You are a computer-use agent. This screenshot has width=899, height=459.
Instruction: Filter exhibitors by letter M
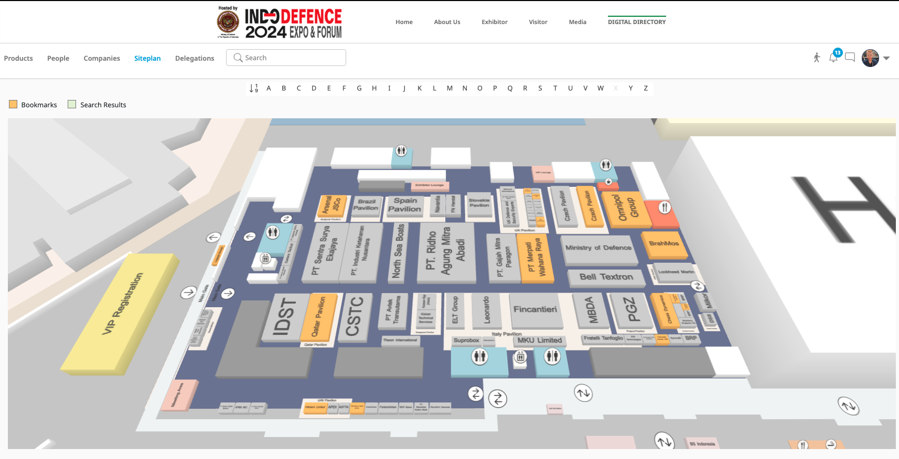tap(449, 88)
